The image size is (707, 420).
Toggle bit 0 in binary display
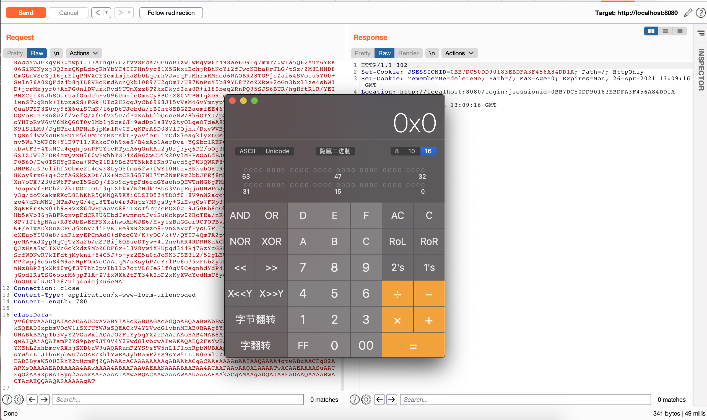[x=423, y=185]
